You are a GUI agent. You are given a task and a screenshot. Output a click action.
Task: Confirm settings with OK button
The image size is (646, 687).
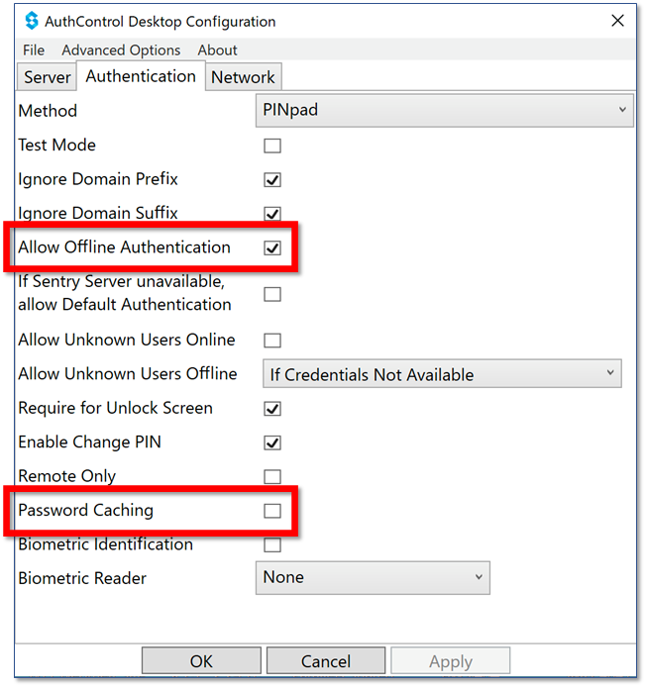coord(201,660)
